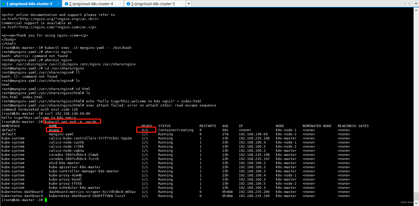Select pod name coredns-5897cd56c4-2lmw6
Screen dimensions: 419x206
point(74,155)
